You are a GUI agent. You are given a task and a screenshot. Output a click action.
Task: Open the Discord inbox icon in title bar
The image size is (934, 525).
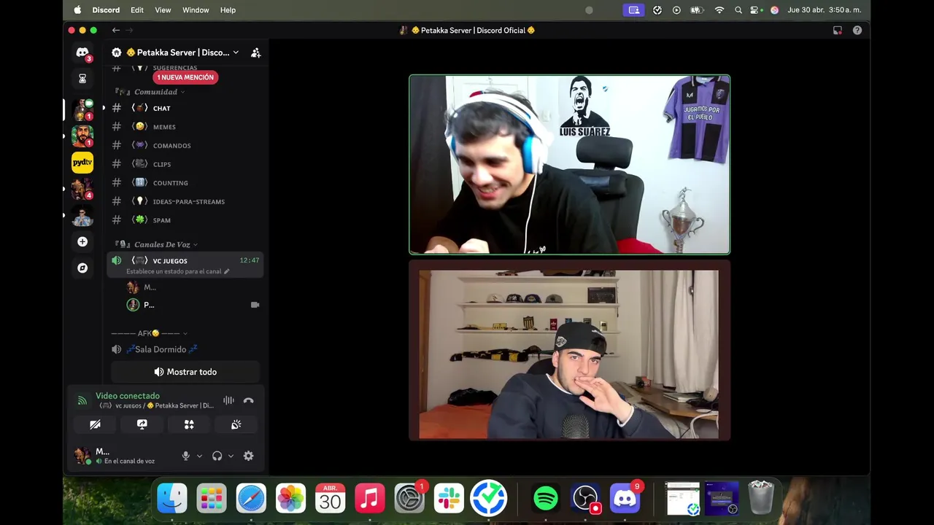tap(838, 31)
